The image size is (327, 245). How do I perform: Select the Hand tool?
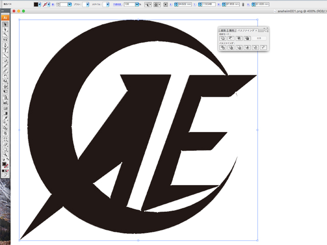click(x=5, y=150)
